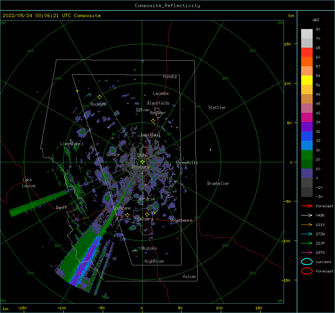The height and width of the screenshot is (313, 335).
Task: Click the Blackfalds label
Action: (158, 103)
